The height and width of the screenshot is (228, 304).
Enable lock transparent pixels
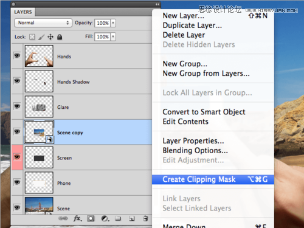point(32,36)
